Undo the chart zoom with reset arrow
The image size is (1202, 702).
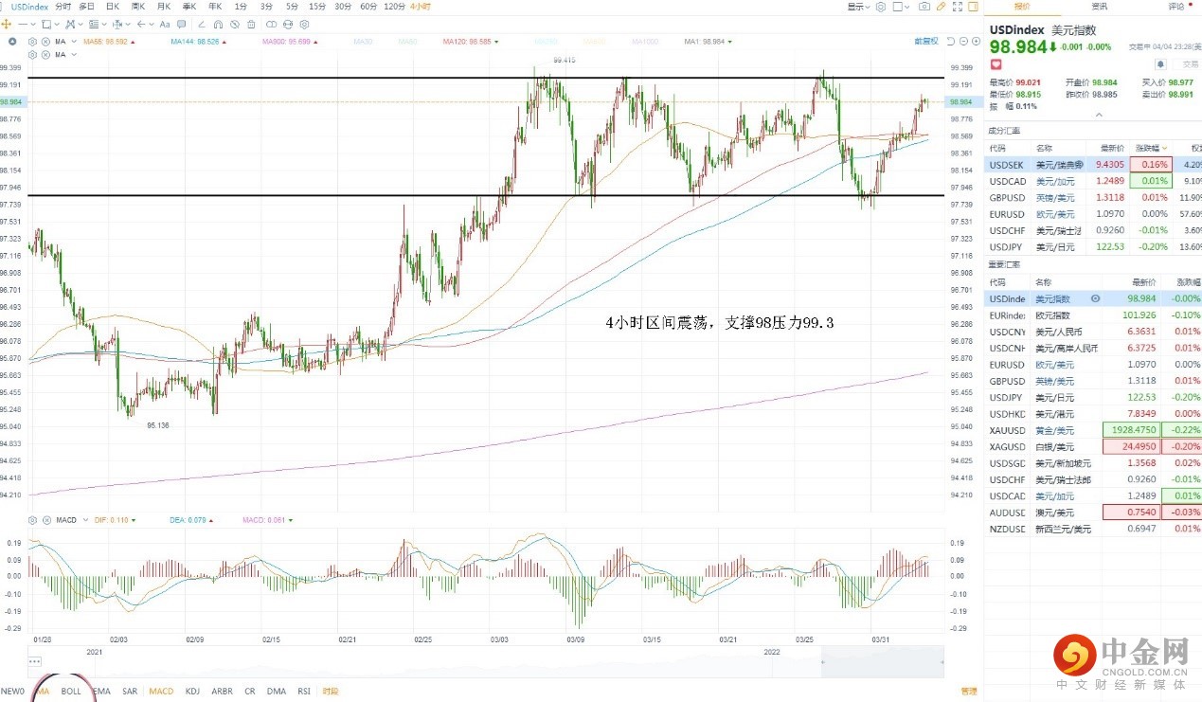click(950, 42)
